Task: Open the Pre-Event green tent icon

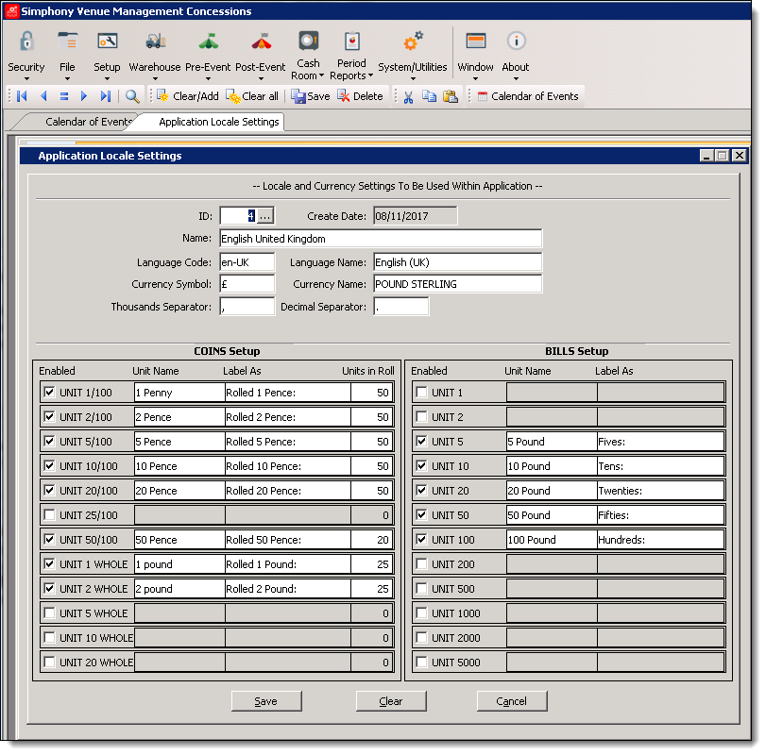Action: click(x=209, y=42)
